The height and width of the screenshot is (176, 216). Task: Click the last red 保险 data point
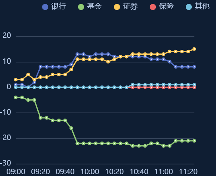coord(194,87)
